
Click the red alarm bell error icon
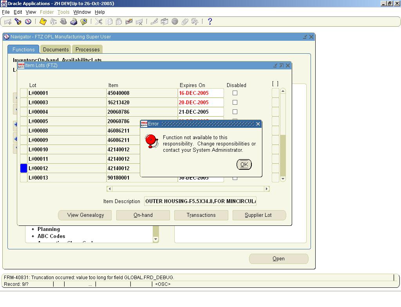(x=152, y=141)
